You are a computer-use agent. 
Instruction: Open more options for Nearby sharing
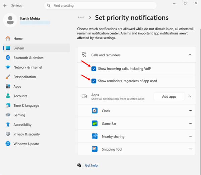[190, 136]
